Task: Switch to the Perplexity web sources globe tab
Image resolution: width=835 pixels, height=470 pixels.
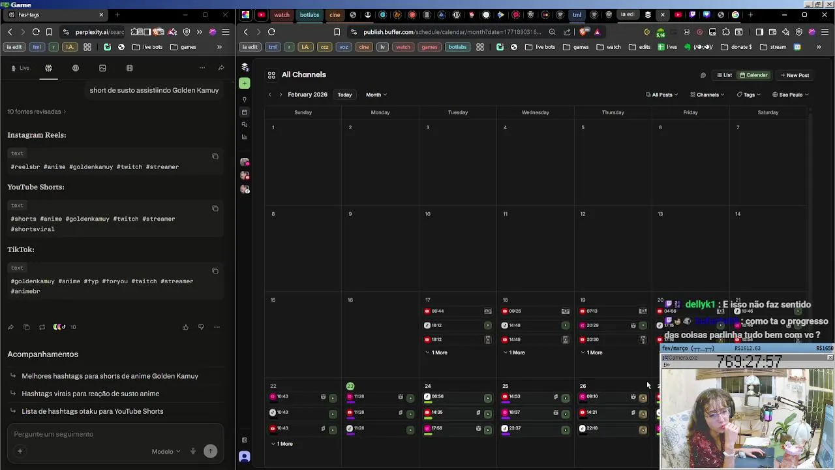Action: [x=76, y=68]
